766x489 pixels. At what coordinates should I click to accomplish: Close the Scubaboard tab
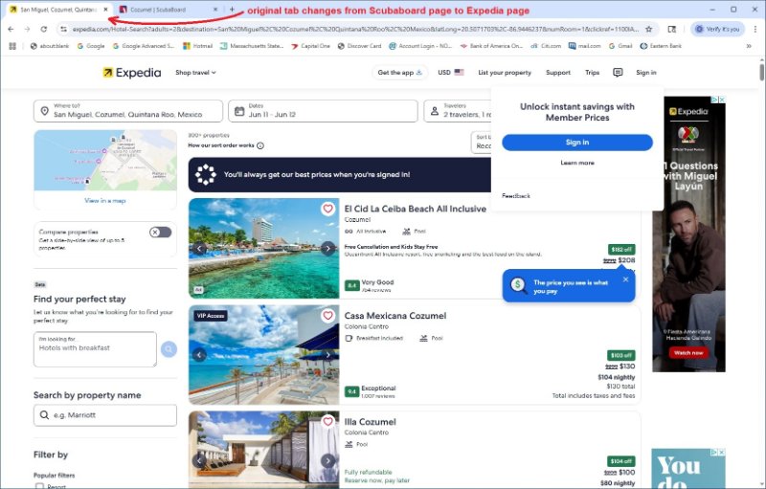tap(216, 10)
